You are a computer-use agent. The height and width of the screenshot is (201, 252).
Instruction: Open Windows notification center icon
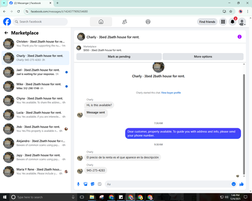pyautogui.click(x=245, y=197)
